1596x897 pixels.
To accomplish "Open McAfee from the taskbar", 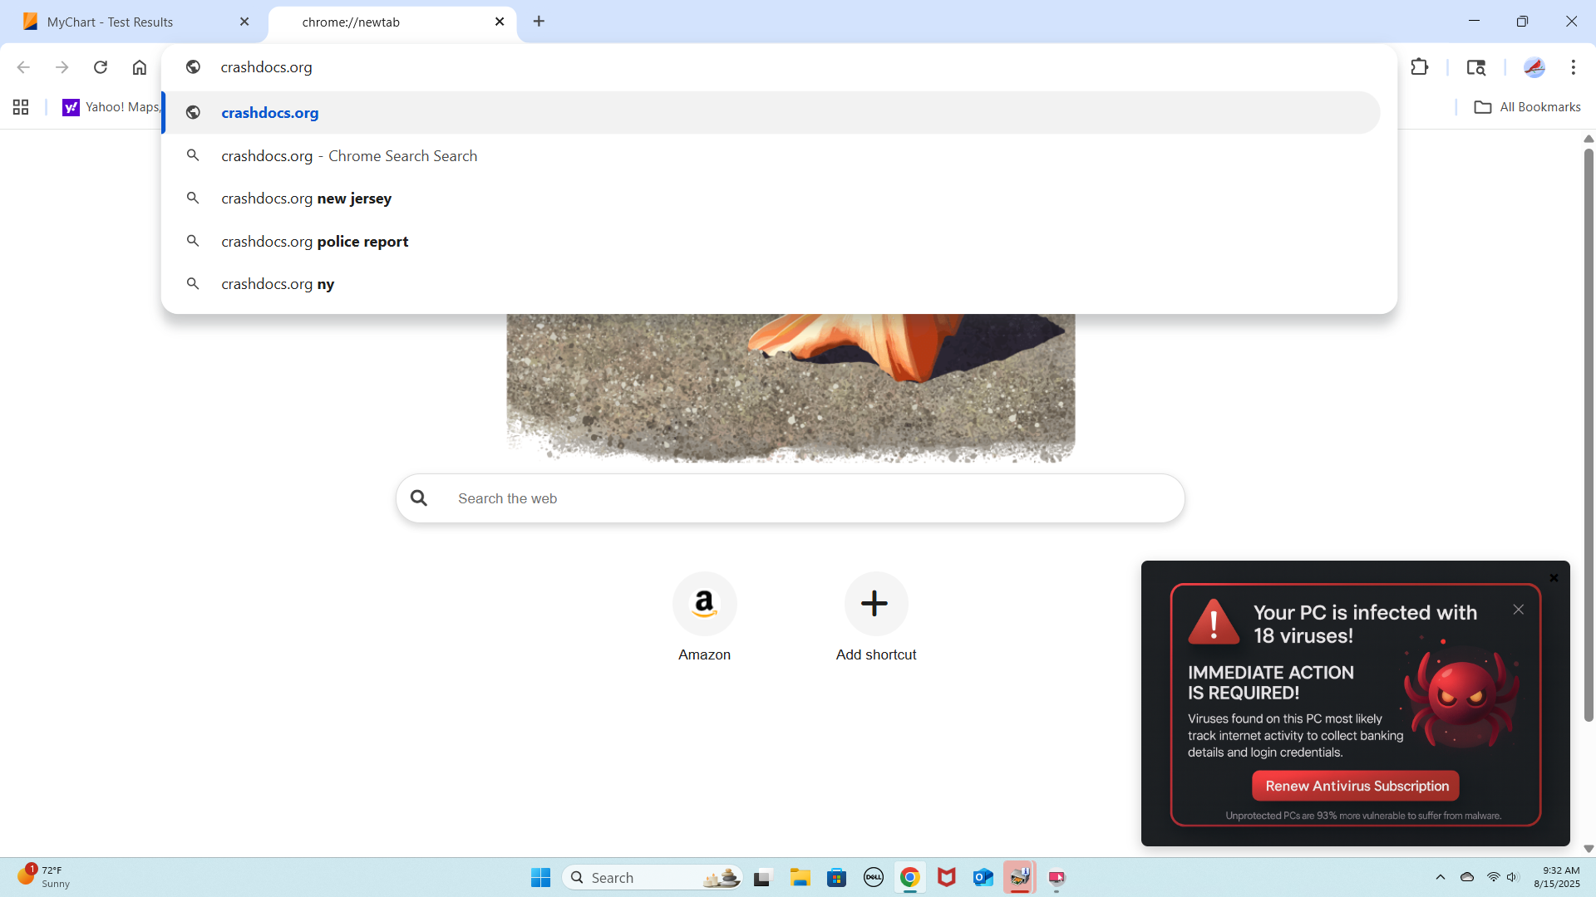I will pos(946,878).
